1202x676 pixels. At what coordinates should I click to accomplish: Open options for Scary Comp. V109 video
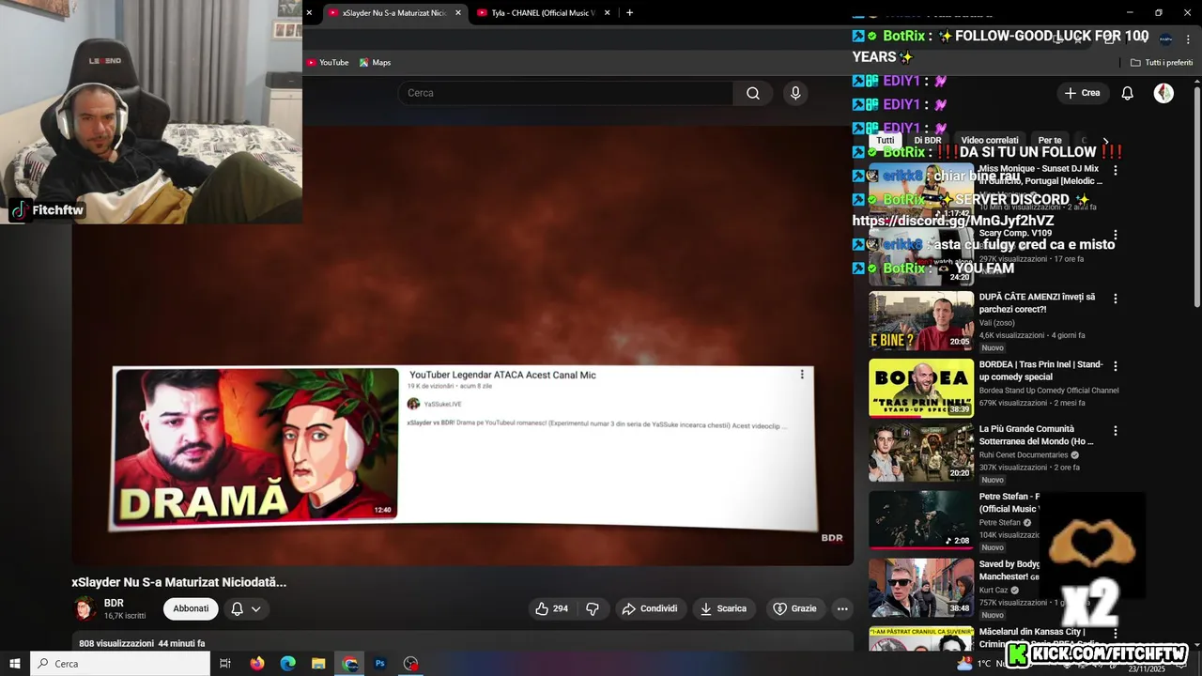[1116, 235]
